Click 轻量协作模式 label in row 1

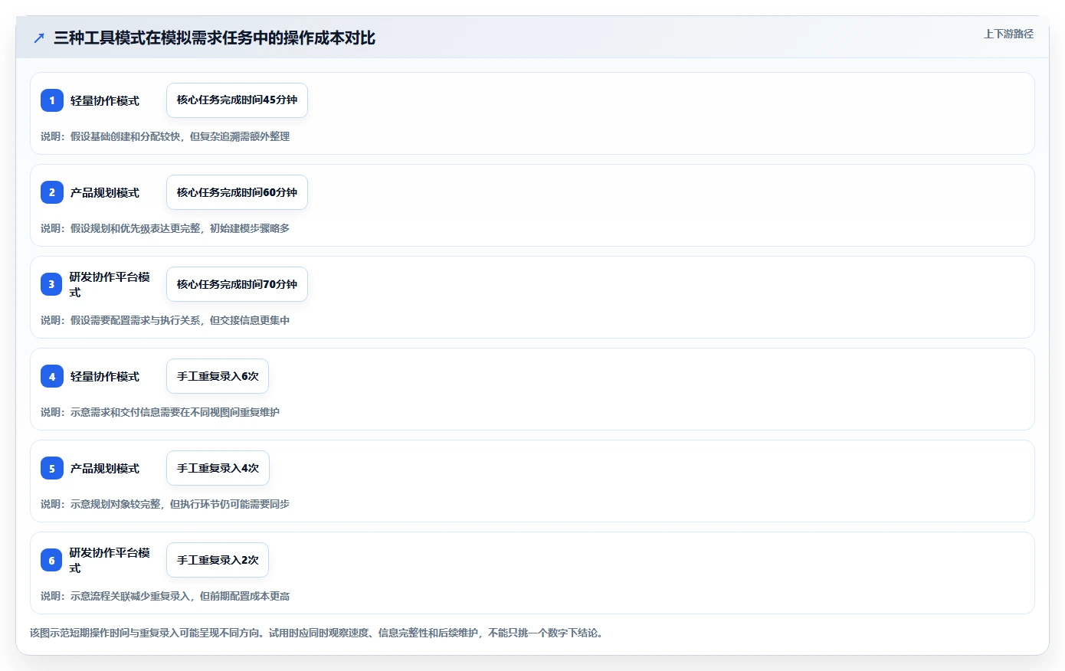coord(105,100)
